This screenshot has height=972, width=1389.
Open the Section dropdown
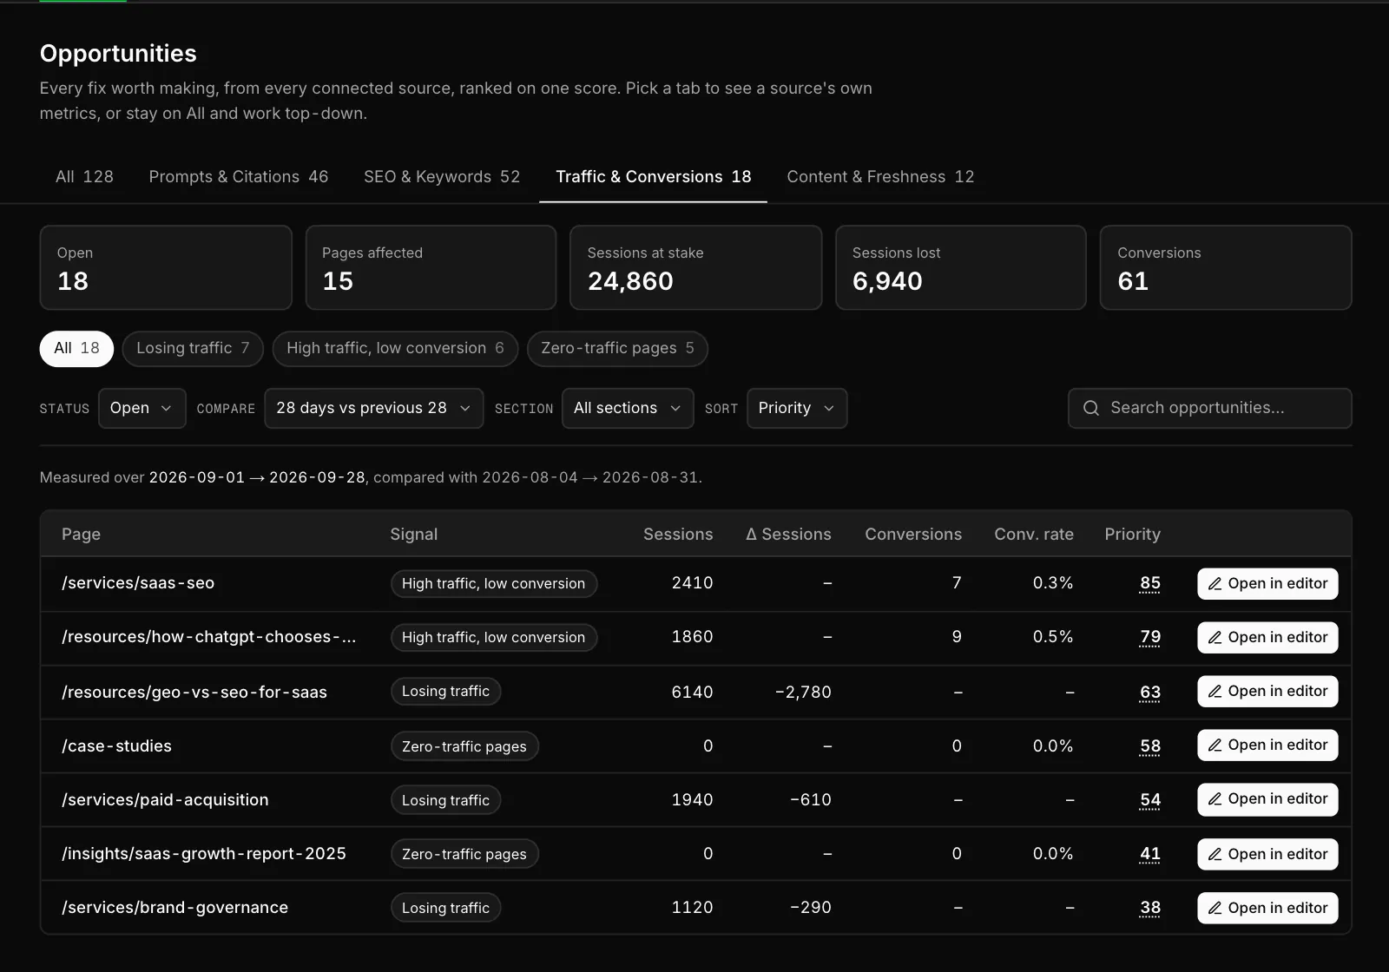click(x=628, y=408)
